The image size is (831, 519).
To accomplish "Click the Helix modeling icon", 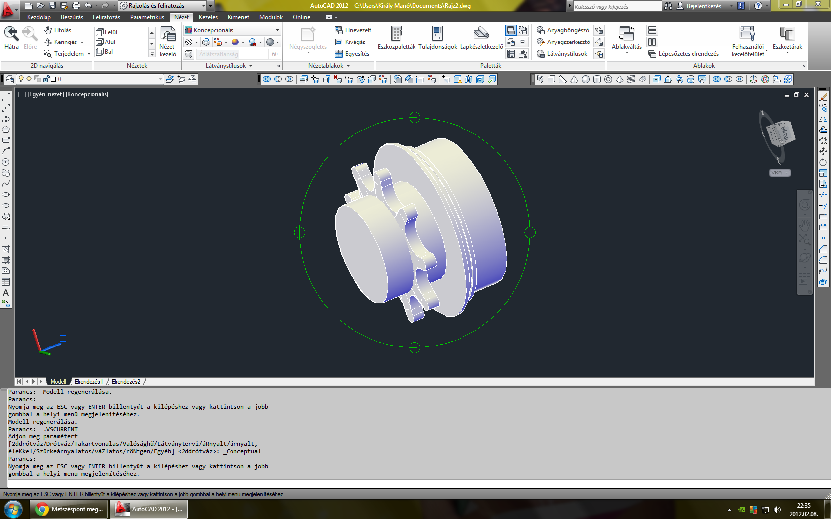I will tap(631, 79).
